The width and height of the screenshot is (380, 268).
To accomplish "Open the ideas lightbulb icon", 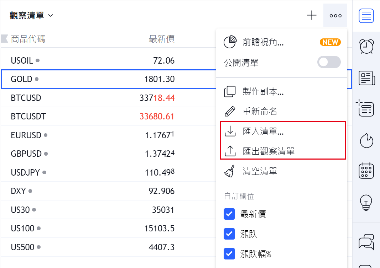I will click(366, 203).
